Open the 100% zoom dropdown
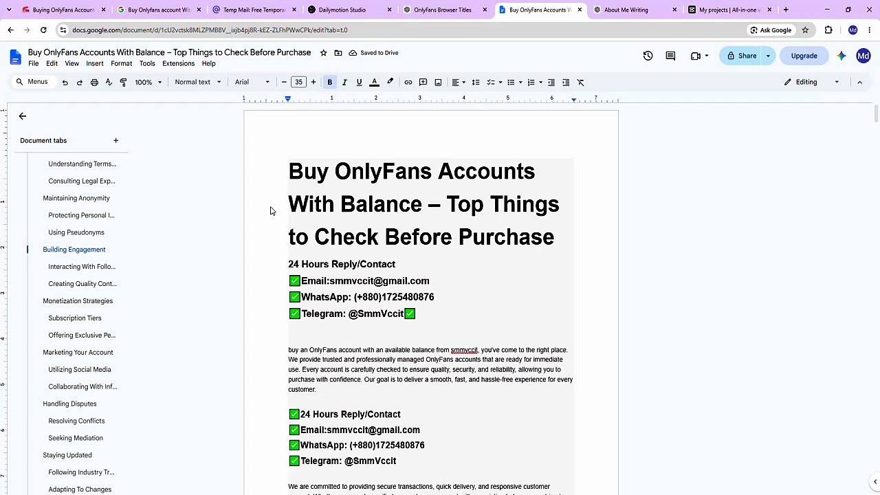The height and width of the screenshot is (495, 880). 148,82
